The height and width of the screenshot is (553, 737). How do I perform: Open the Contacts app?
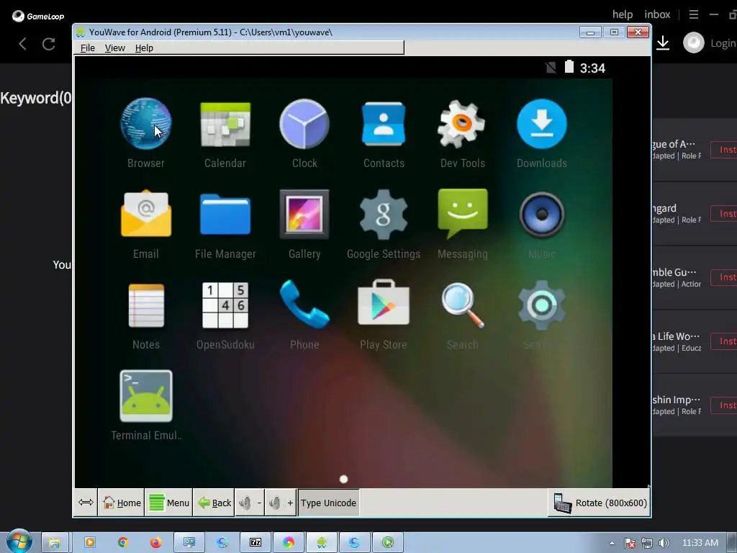384,125
